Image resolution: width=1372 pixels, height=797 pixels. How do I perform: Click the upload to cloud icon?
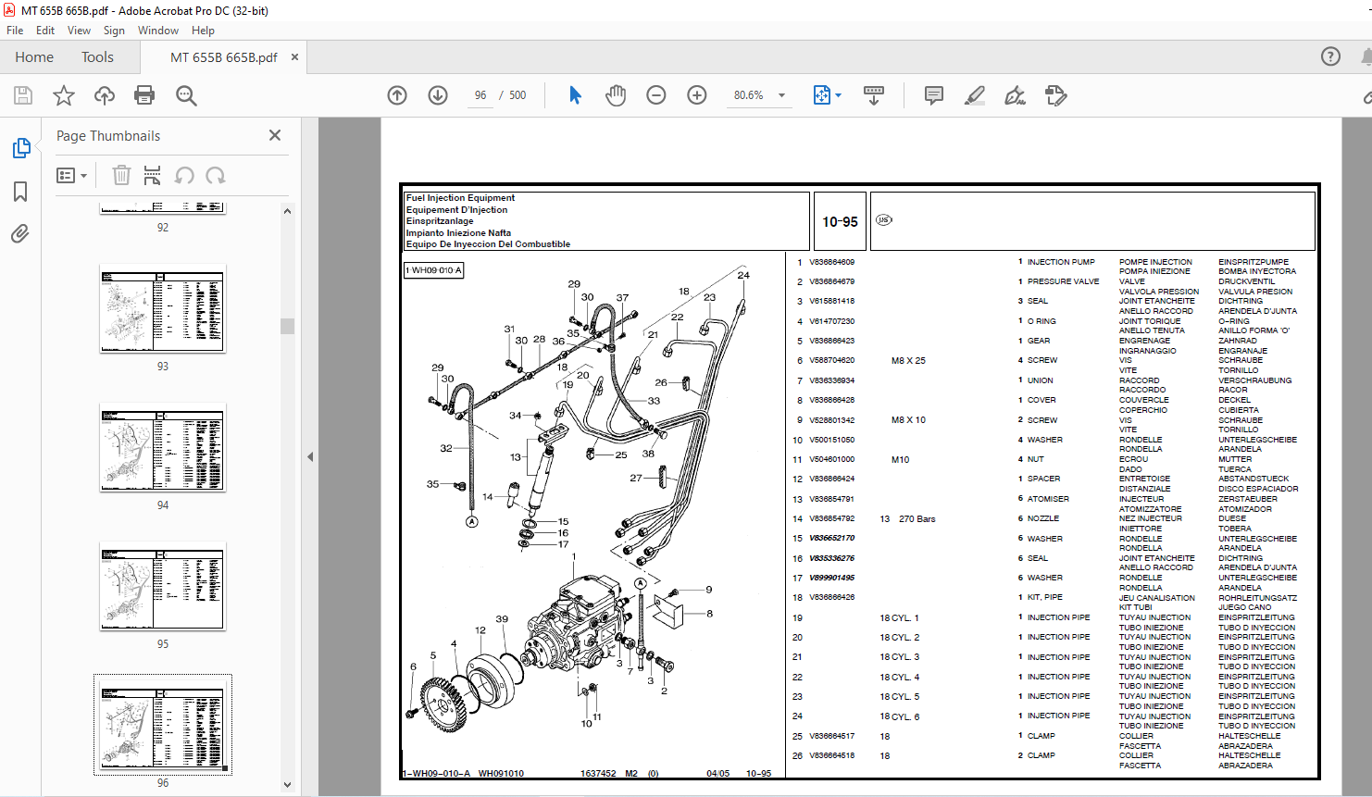(105, 95)
